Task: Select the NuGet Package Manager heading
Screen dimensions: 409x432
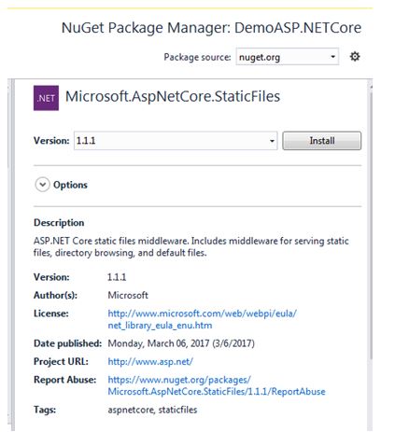Action: point(211,28)
